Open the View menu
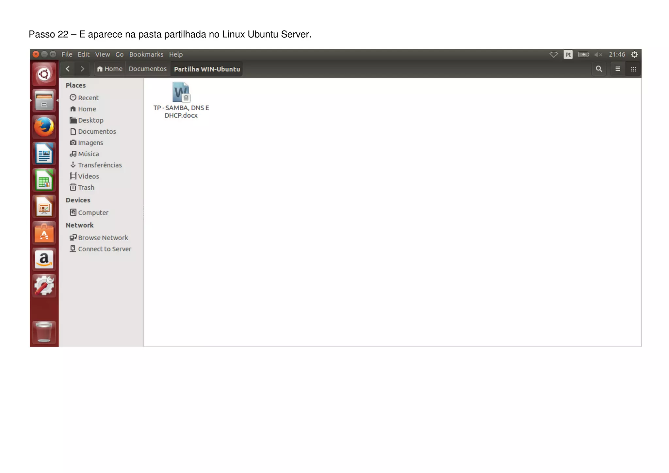This screenshot has width=669, height=473. click(103, 54)
